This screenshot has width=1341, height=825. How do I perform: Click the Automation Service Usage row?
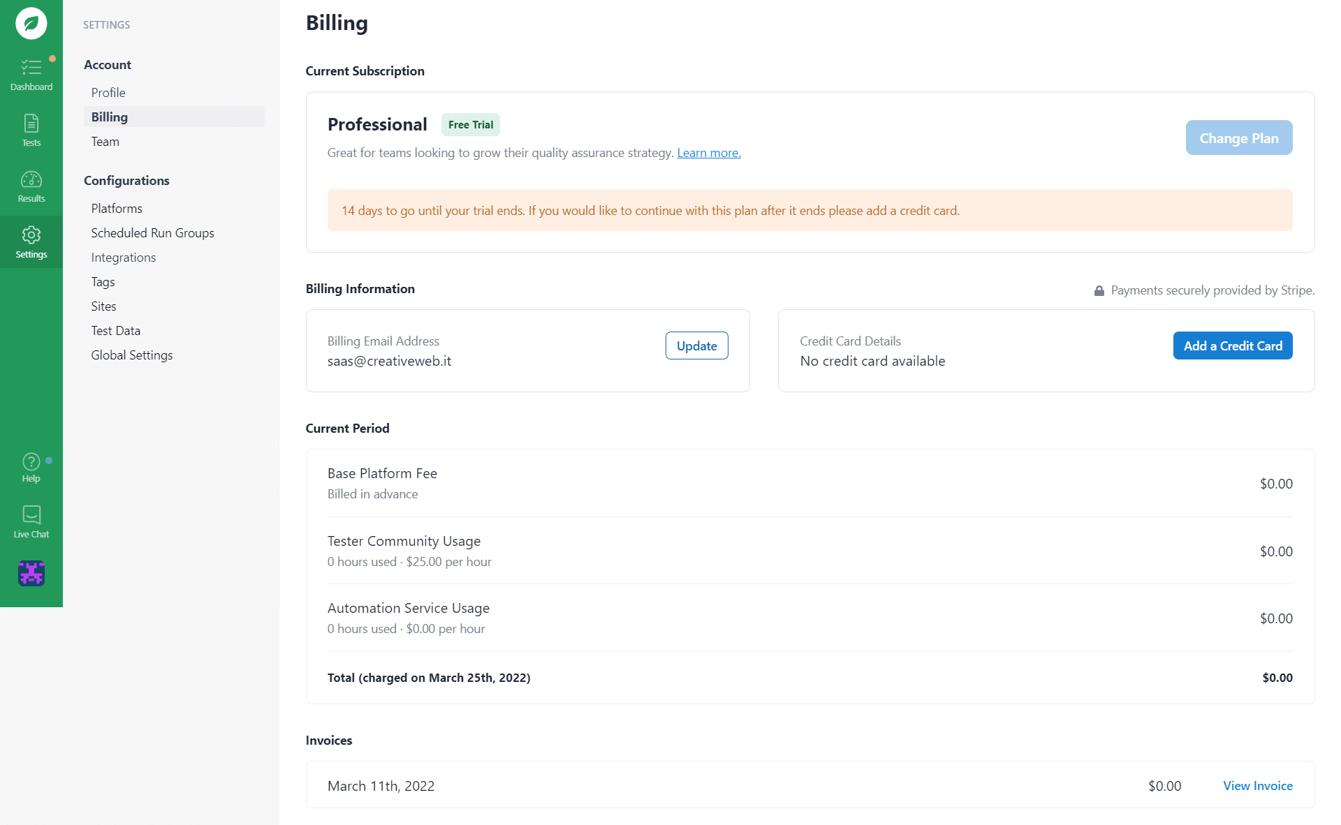tap(810, 618)
